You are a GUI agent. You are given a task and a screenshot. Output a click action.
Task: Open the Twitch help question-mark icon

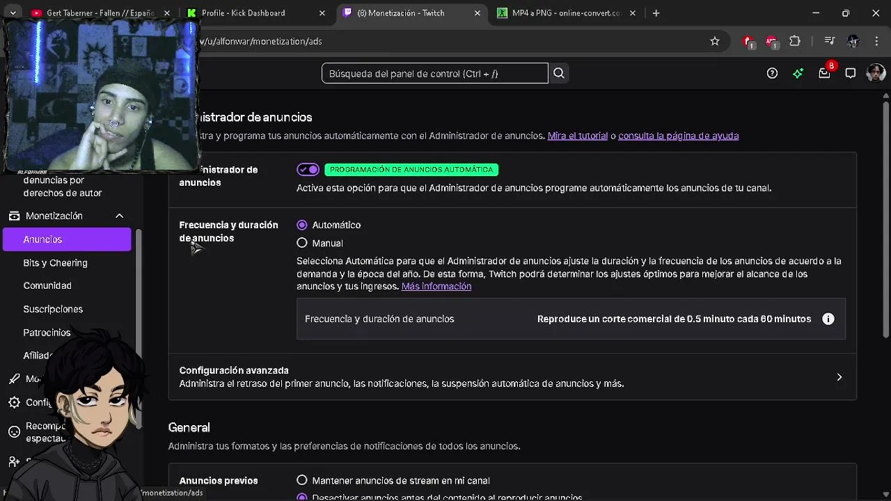pos(772,73)
